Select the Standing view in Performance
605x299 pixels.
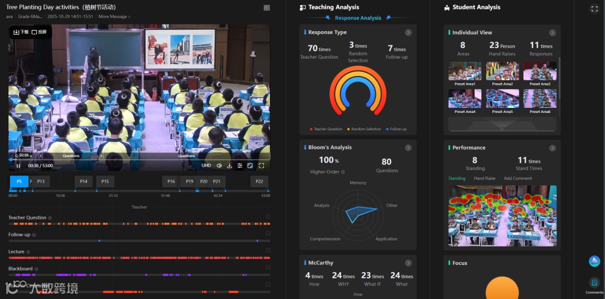[457, 178]
